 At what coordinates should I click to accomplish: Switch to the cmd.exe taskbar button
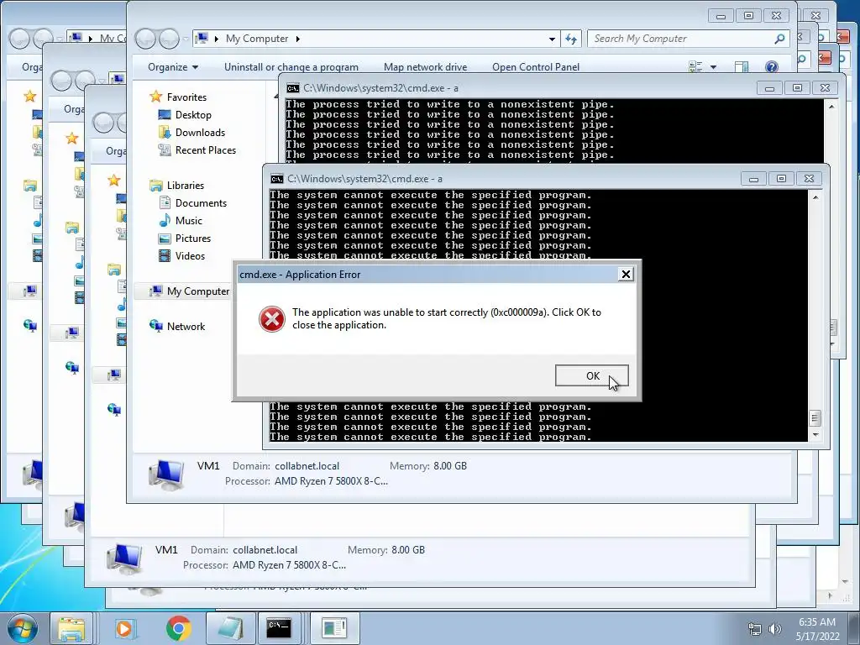(279, 628)
